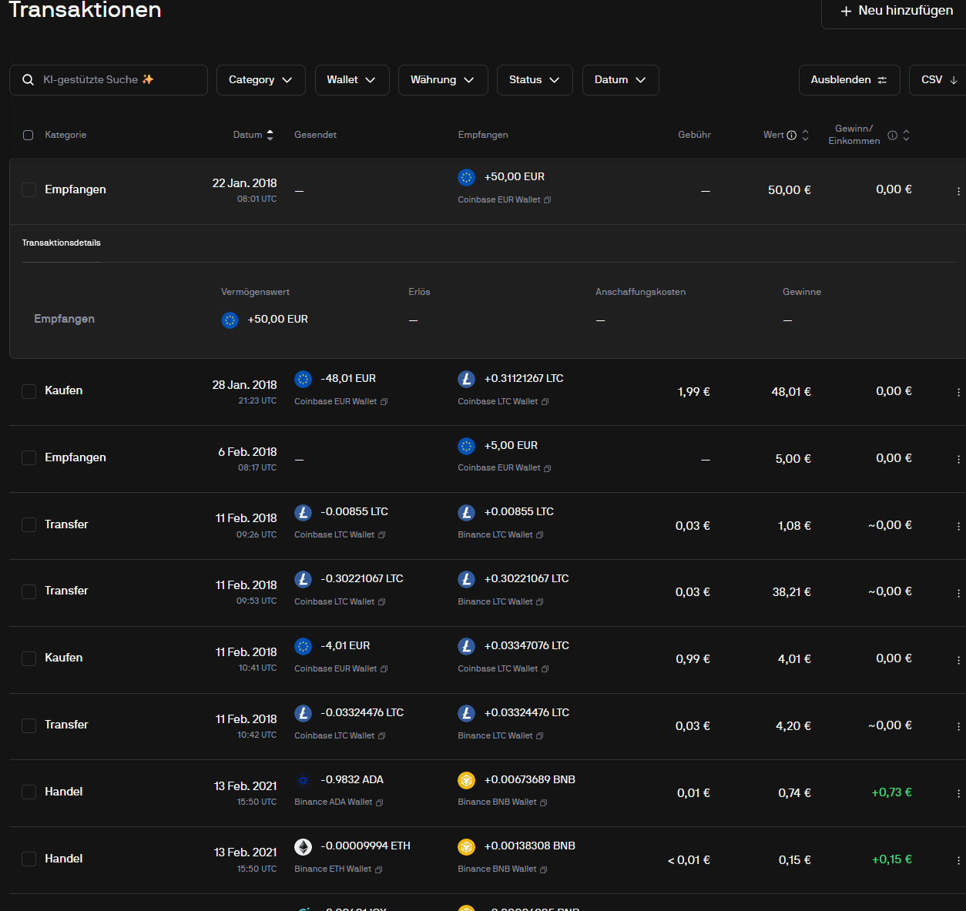Open the Währung filter dropdown
The width and height of the screenshot is (966, 911).
click(442, 80)
